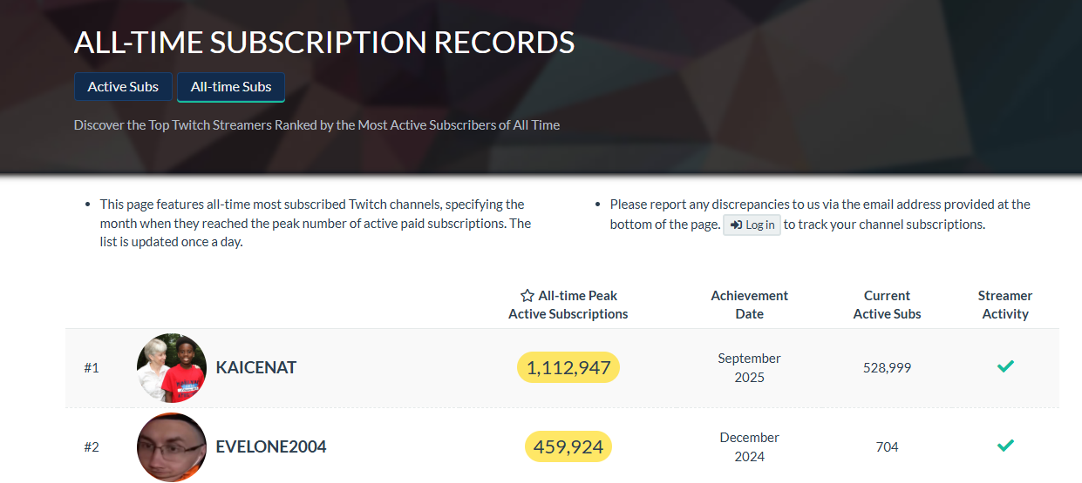Click the Current Active Subs column header

coord(887,305)
